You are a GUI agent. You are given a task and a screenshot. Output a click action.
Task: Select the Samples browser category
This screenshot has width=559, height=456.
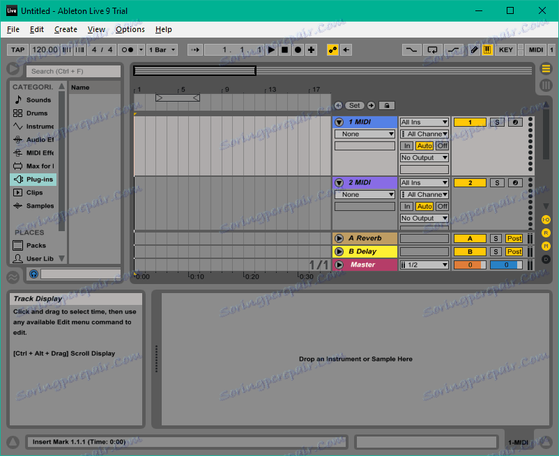click(x=34, y=206)
